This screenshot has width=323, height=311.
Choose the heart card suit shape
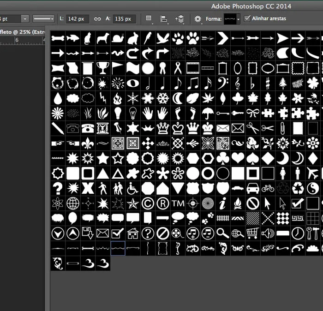[238, 158]
